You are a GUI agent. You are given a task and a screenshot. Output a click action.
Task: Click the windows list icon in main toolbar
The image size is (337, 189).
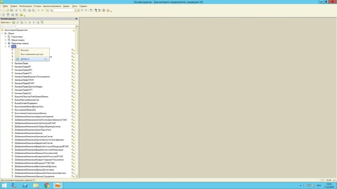pos(91,10)
